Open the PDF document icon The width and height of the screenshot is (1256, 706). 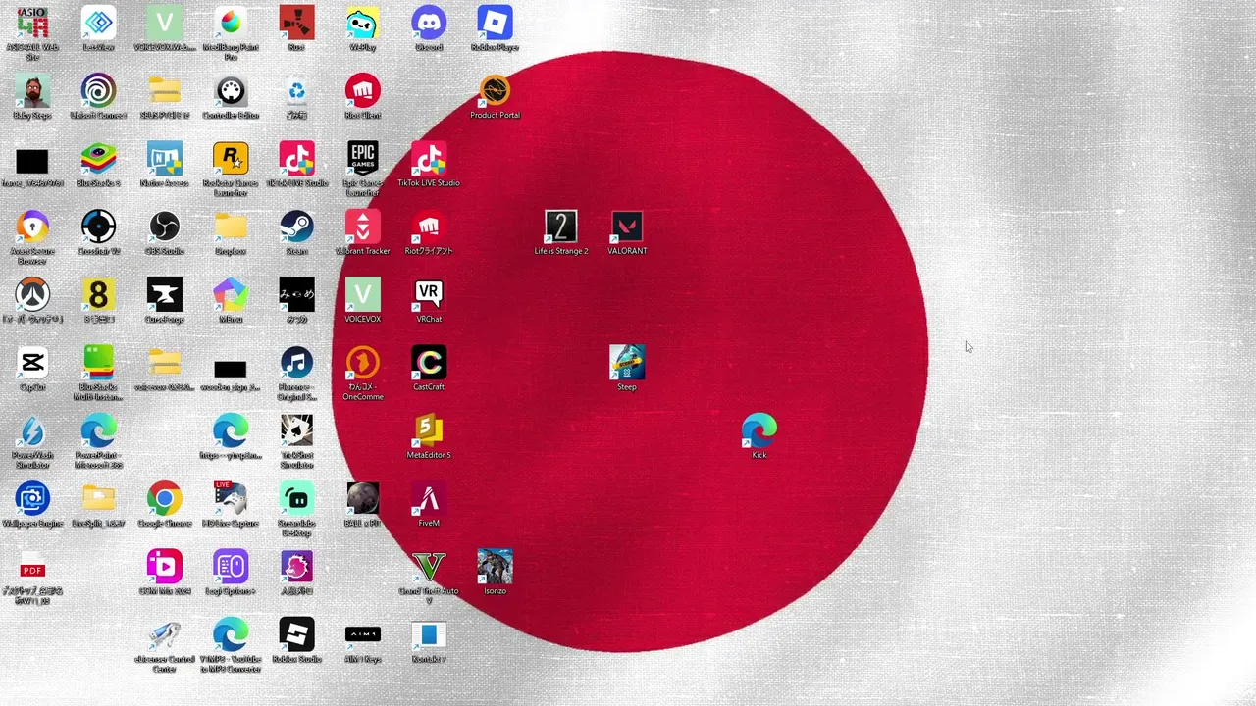pyautogui.click(x=32, y=567)
